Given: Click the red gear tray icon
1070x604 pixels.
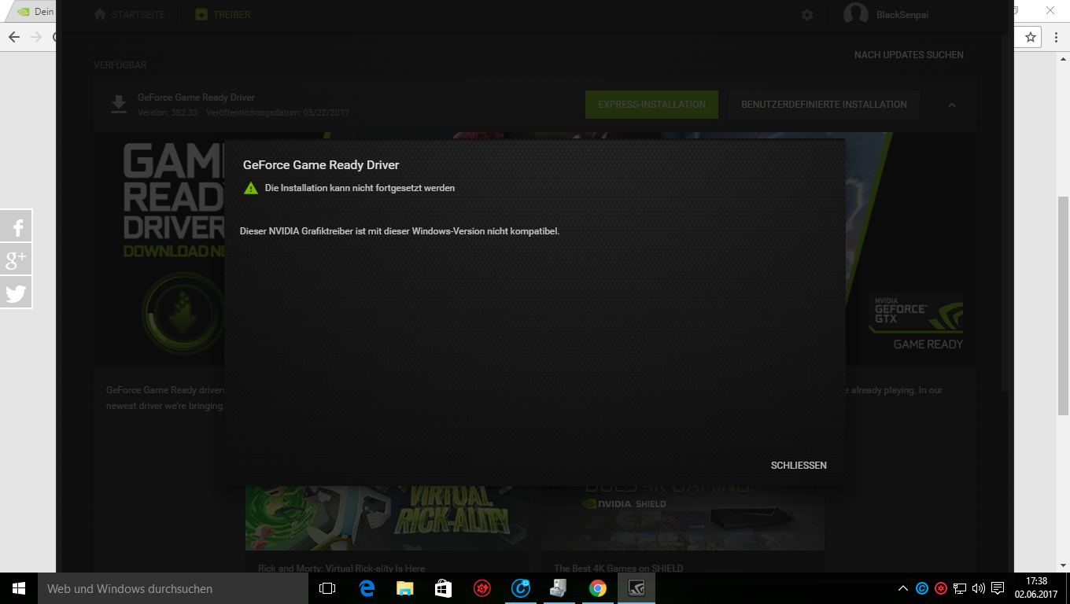Looking at the screenshot, I should click(x=941, y=588).
